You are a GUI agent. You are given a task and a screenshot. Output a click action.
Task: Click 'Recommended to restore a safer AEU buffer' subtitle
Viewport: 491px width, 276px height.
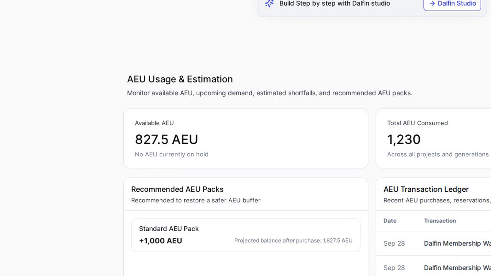click(x=196, y=200)
